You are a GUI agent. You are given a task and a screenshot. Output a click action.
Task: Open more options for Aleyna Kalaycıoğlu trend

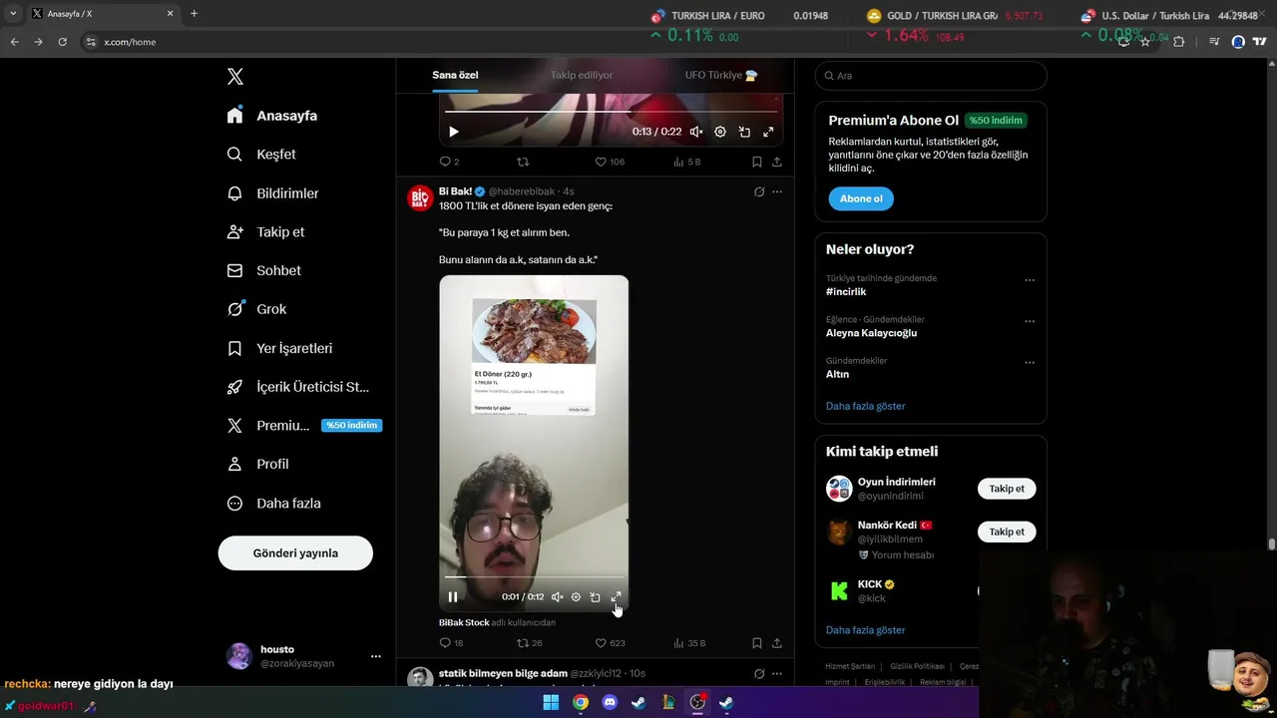pyautogui.click(x=1030, y=321)
